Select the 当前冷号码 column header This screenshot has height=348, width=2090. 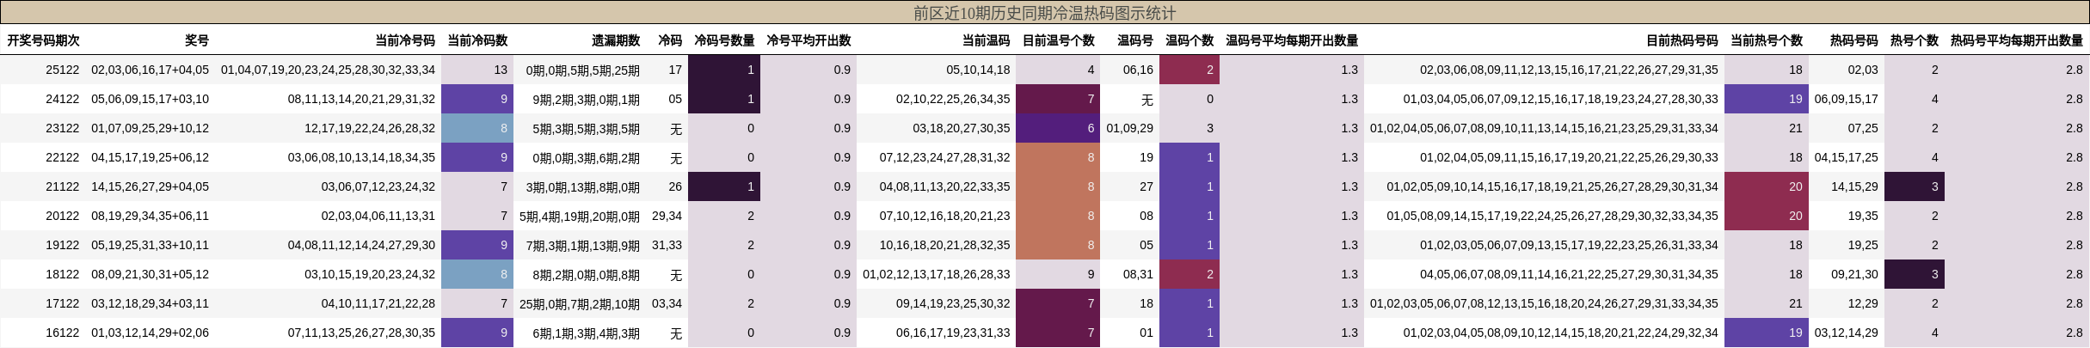[405, 40]
